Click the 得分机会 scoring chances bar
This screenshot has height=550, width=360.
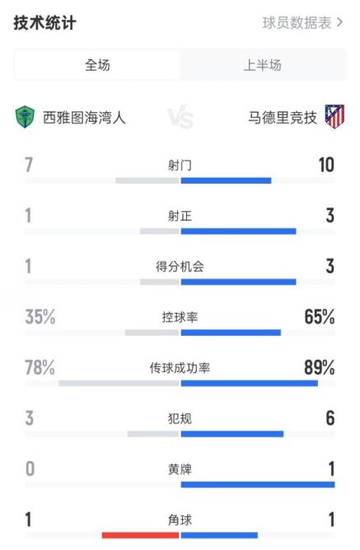click(180, 282)
